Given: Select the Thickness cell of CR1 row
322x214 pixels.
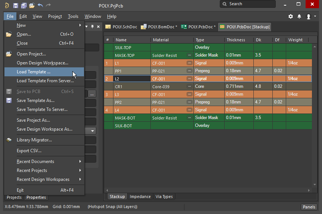Looking at the screenshot, I should pos(239,86).
